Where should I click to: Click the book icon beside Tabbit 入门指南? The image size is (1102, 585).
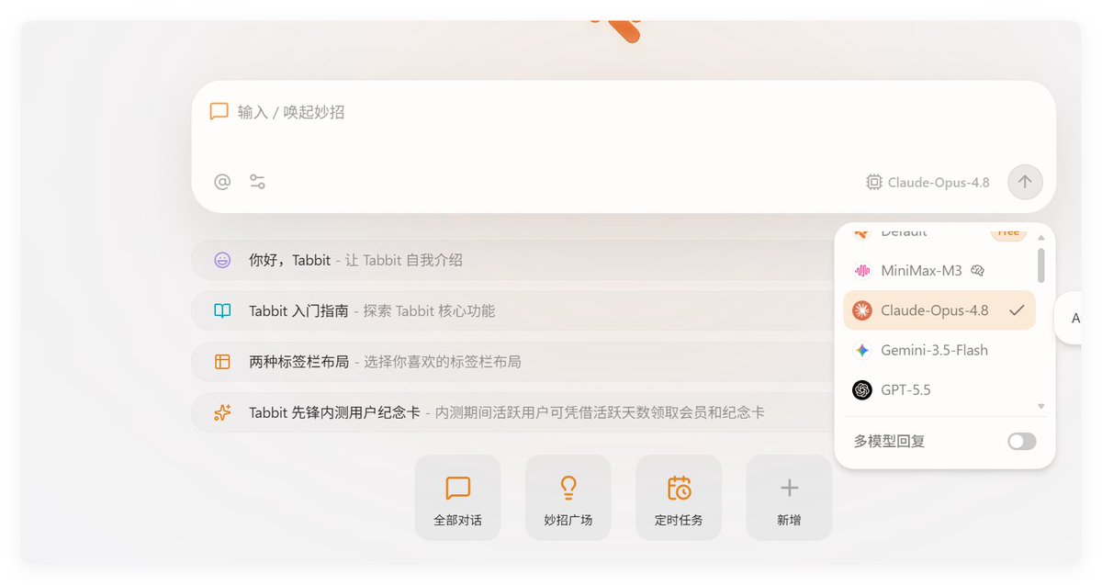coord(222,310)
